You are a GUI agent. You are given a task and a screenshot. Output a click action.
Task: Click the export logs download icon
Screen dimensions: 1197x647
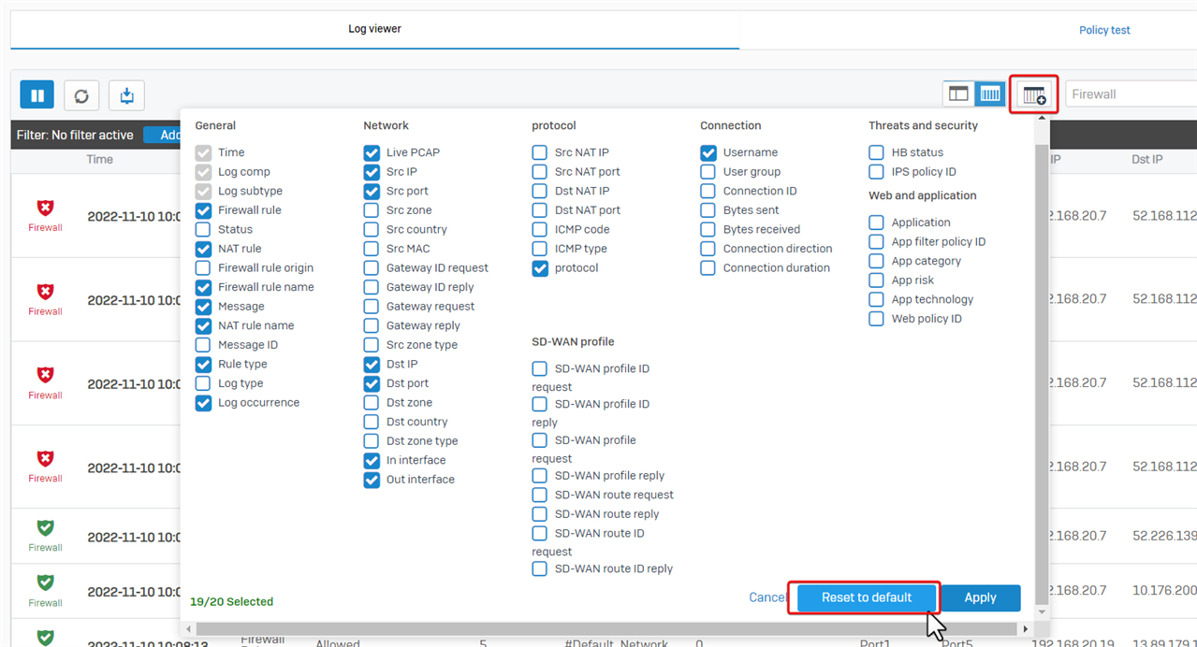[126, 95]
